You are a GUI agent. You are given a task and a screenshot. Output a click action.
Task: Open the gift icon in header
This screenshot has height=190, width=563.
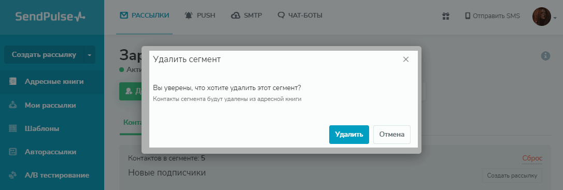[446, 16]
